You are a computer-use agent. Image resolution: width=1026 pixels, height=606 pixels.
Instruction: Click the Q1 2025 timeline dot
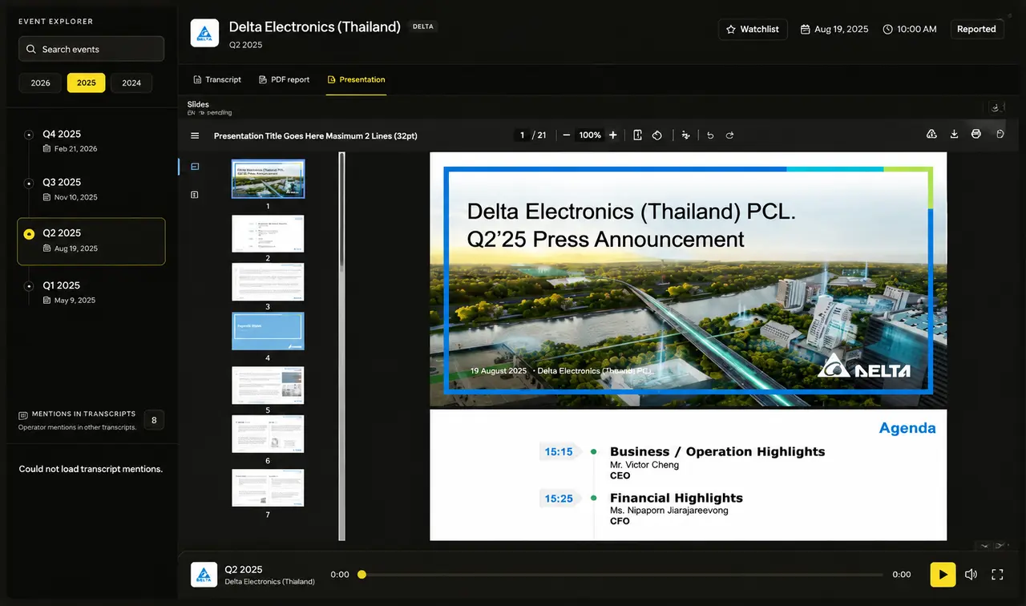pos(30,286)
